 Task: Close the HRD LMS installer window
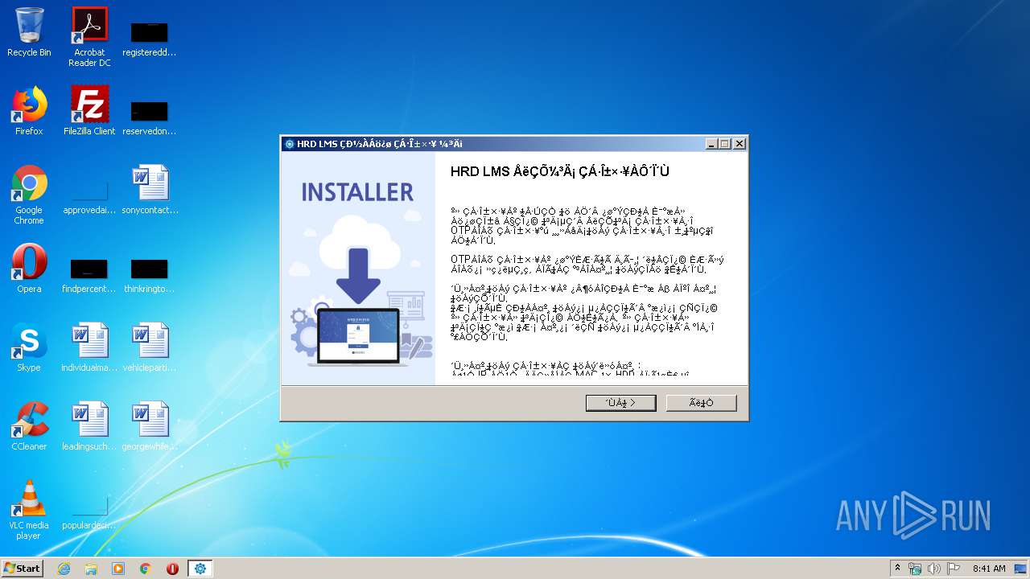click(739, 144)
